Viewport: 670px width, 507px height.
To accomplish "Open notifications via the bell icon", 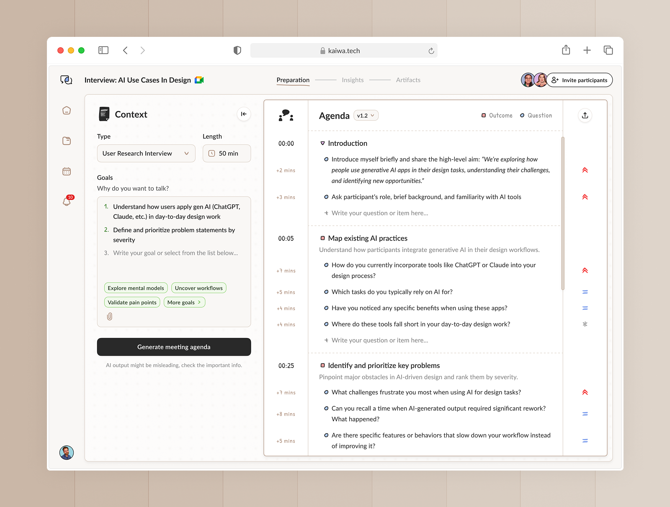I will point(67,202).
